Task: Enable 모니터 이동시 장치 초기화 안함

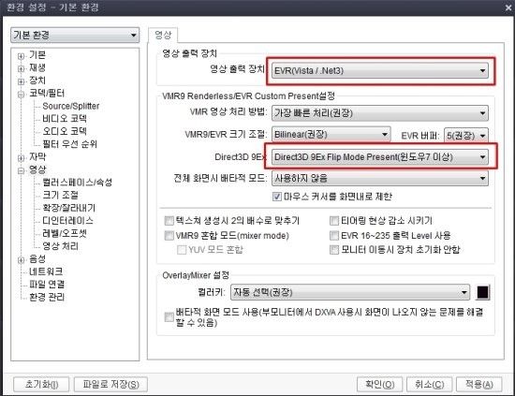Action: click(334, 250)
